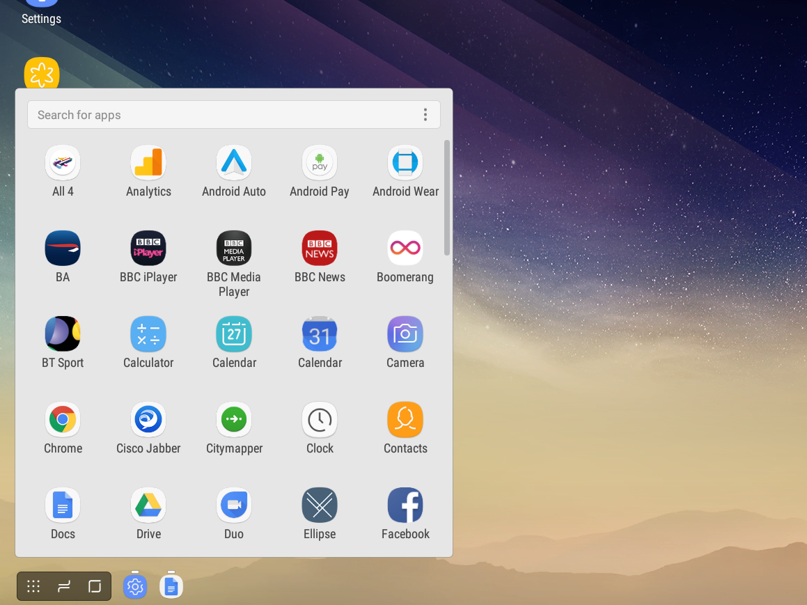Click the app drawer vertical scrollbar
The image size is (807, 605).
point(447,198)
